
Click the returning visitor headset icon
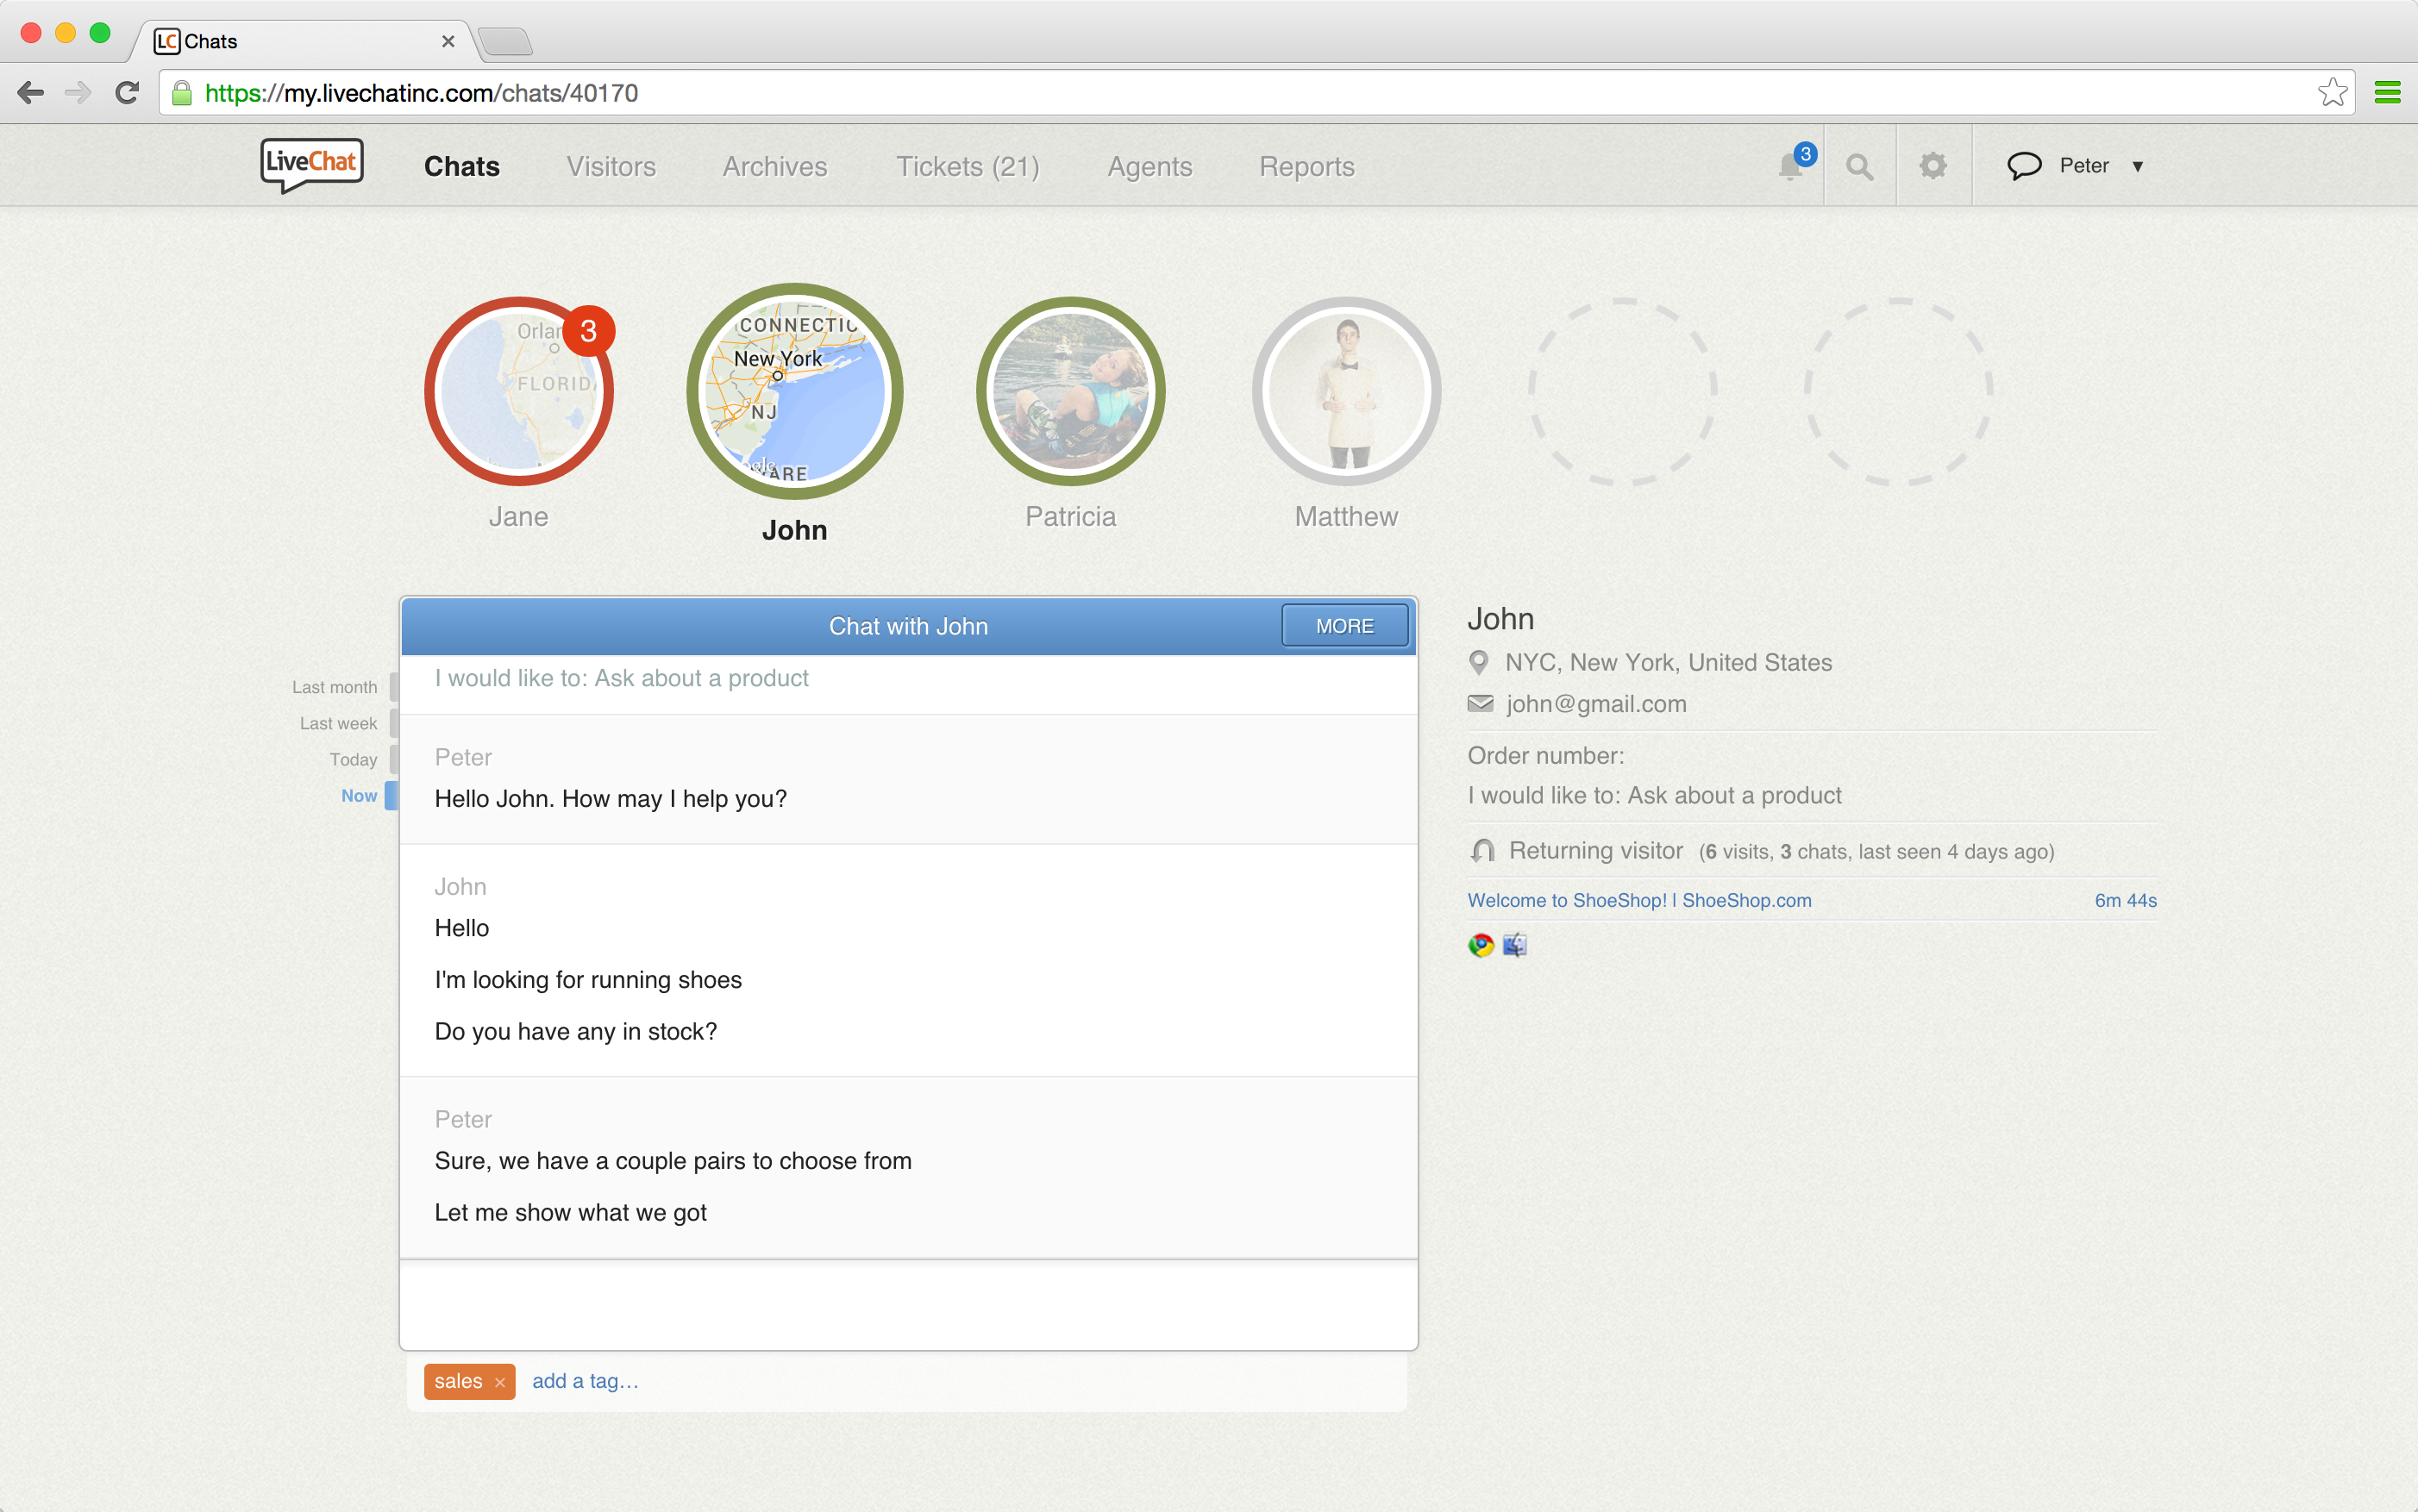pyautogui.click(x=1481, y=851)
